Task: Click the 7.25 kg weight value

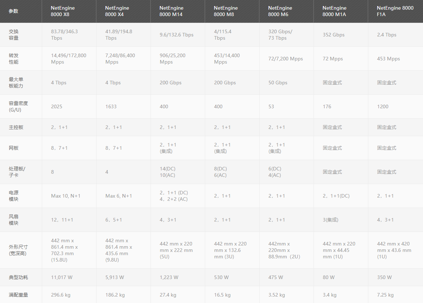Action: pyautogui.click(x=385, y=295)
